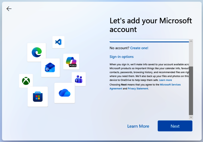Click the scrollbar down arrow
Image resolution: width=203 pixels, height=142 pixels.
point(191,117)
